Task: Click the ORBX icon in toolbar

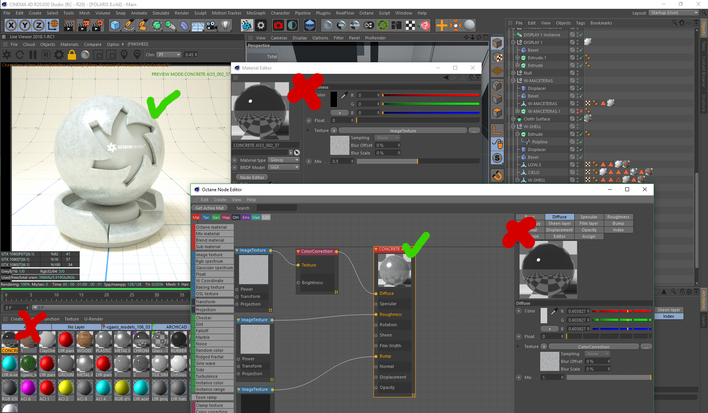Action: [310, 26]
